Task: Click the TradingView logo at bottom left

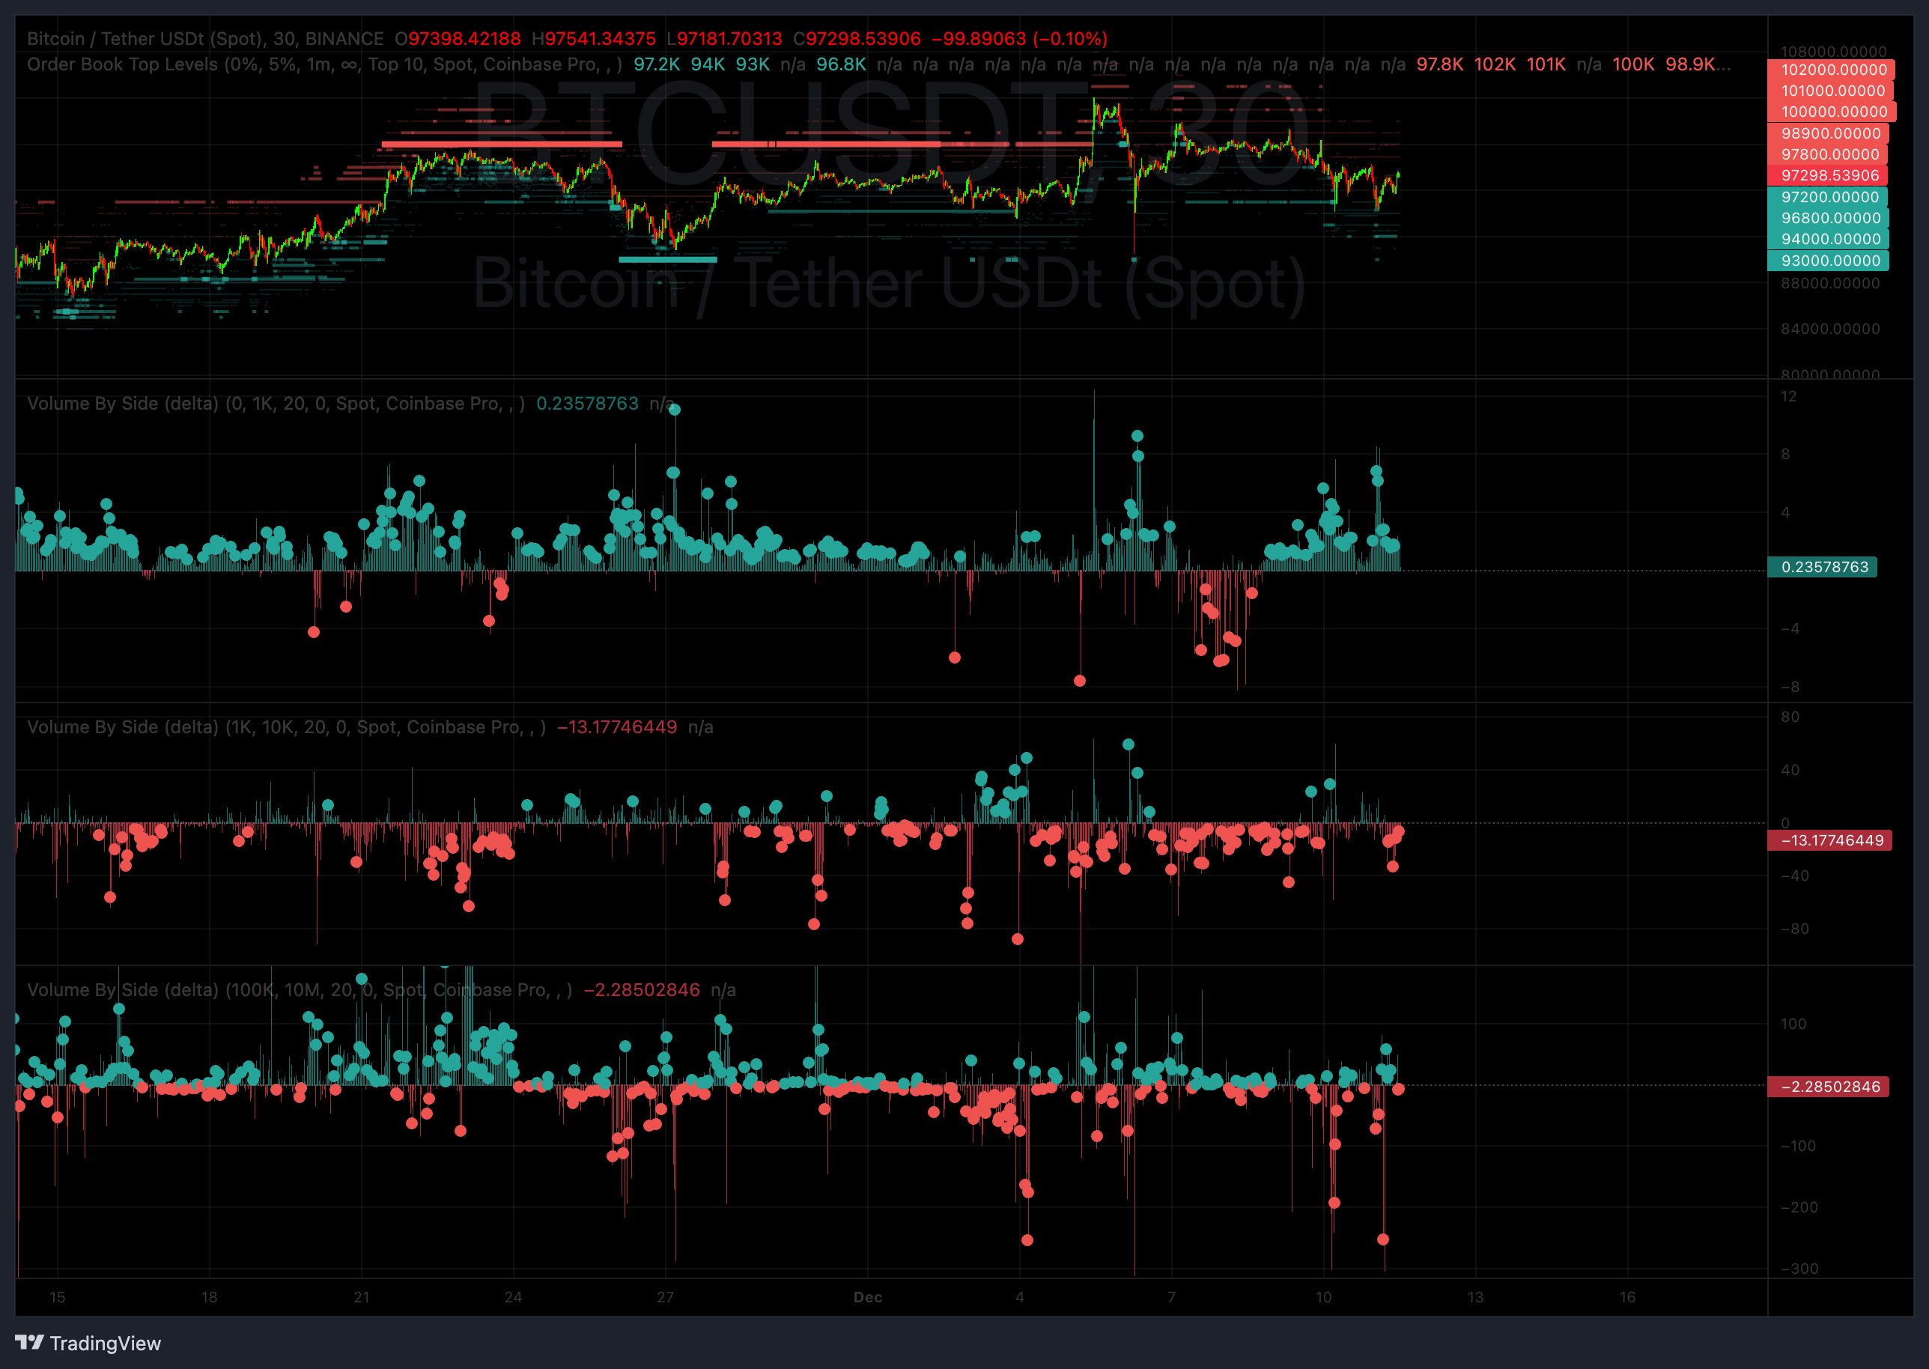Action: pos(88,1343)
